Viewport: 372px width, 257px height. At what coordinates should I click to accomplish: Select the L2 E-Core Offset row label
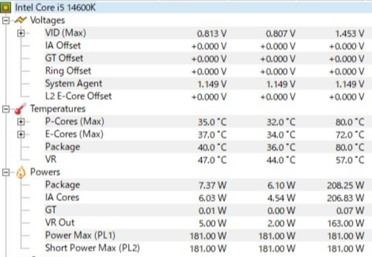click(78, 96)
